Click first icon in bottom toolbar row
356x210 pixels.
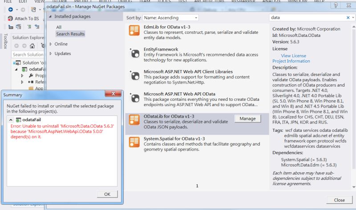coord(11,27)
